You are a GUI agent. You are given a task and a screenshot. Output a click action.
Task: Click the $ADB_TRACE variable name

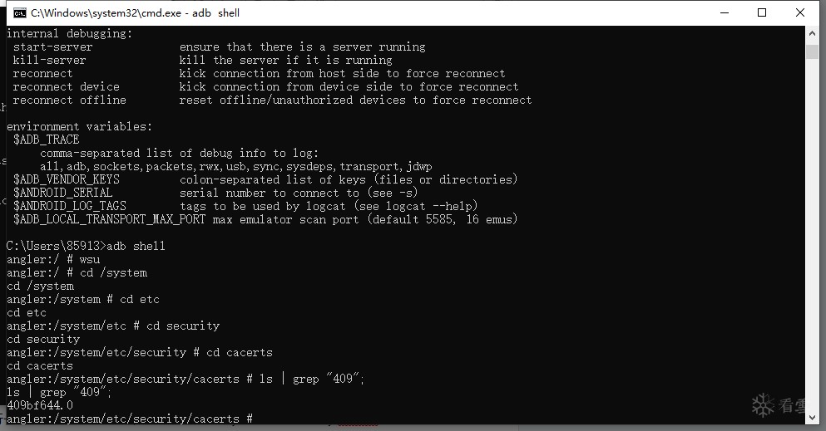click(47, 140)
